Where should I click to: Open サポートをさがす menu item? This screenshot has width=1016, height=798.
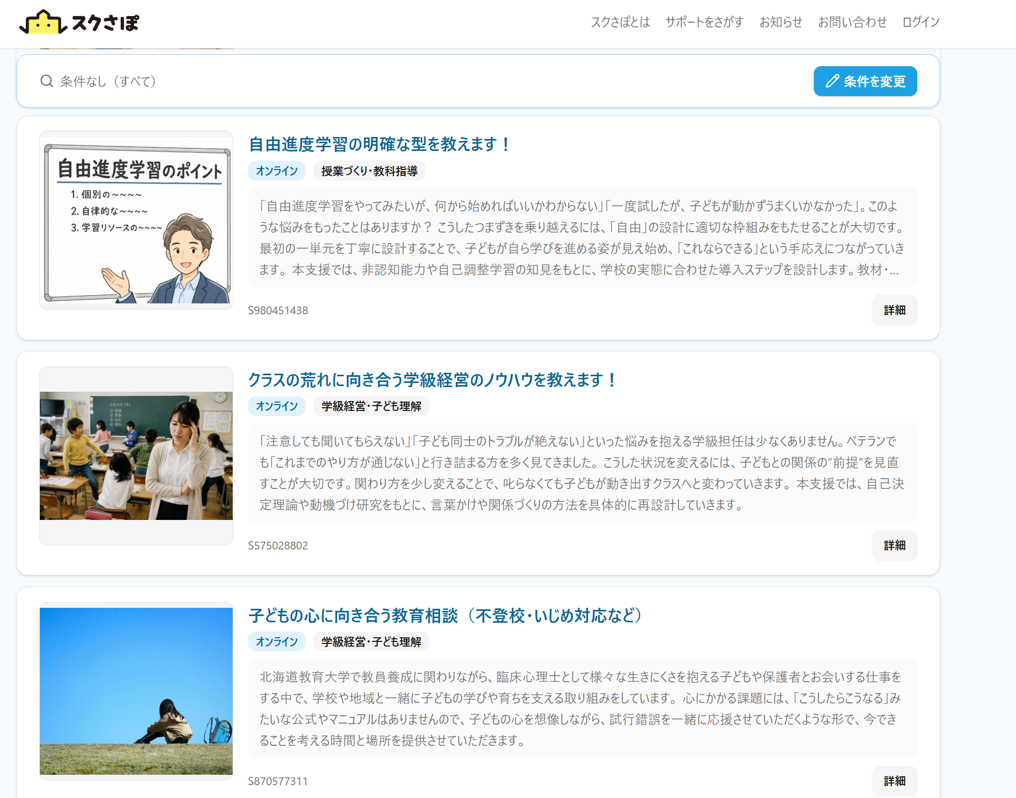click(x=704, y=22)
